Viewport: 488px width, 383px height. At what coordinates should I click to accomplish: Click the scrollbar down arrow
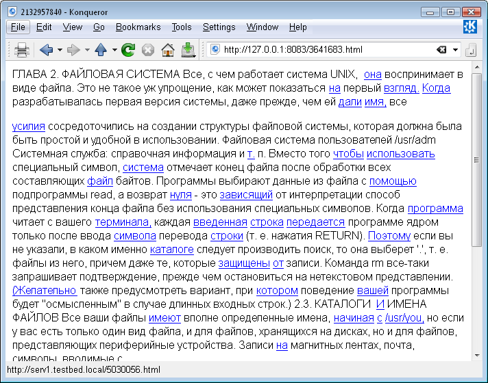477,356
